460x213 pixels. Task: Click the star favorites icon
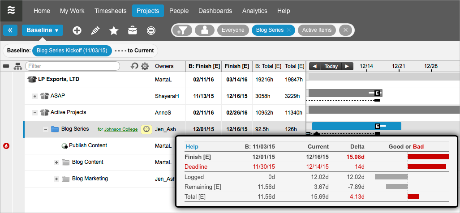click(114, 30)
